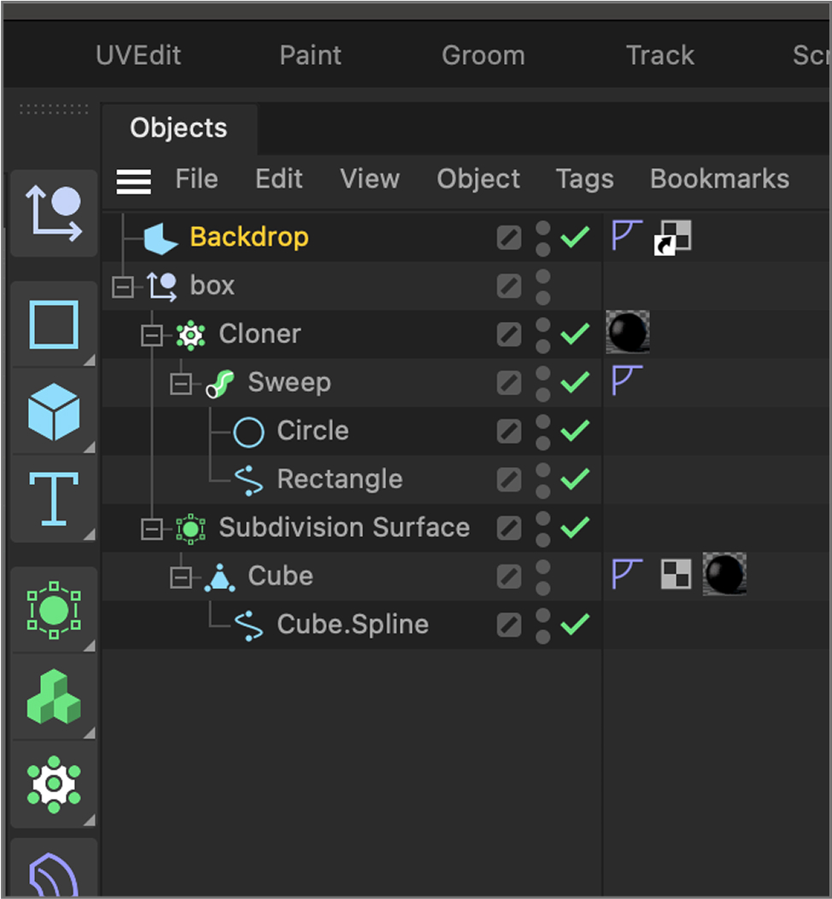The width and height of the screenshot is (832, 899).
Task: Open the Objects panel hamburger menu
Action: pos(133,180)
